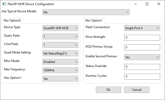Select the Nor Option1 tab

click(94, 20)
